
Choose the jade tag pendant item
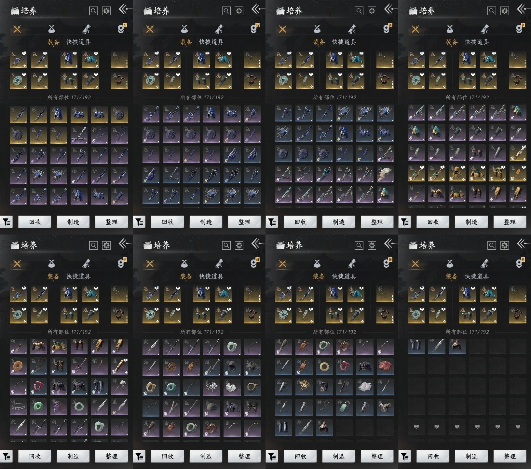point(344,407)
